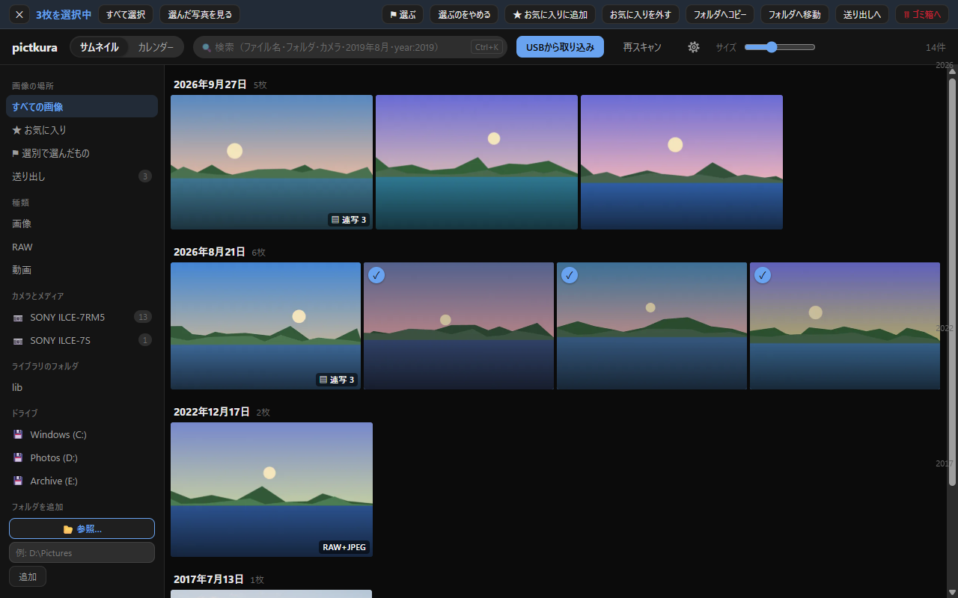Open 連写 3 burst badge on 2026年8月21日 photo
The height and width of the screenshot is (598, 958).
(x=337, y=380)
